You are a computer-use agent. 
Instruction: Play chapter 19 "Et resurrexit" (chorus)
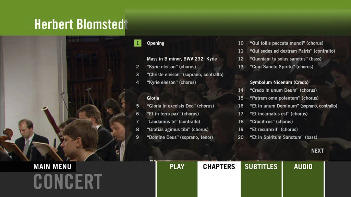(x=274, y=129)
